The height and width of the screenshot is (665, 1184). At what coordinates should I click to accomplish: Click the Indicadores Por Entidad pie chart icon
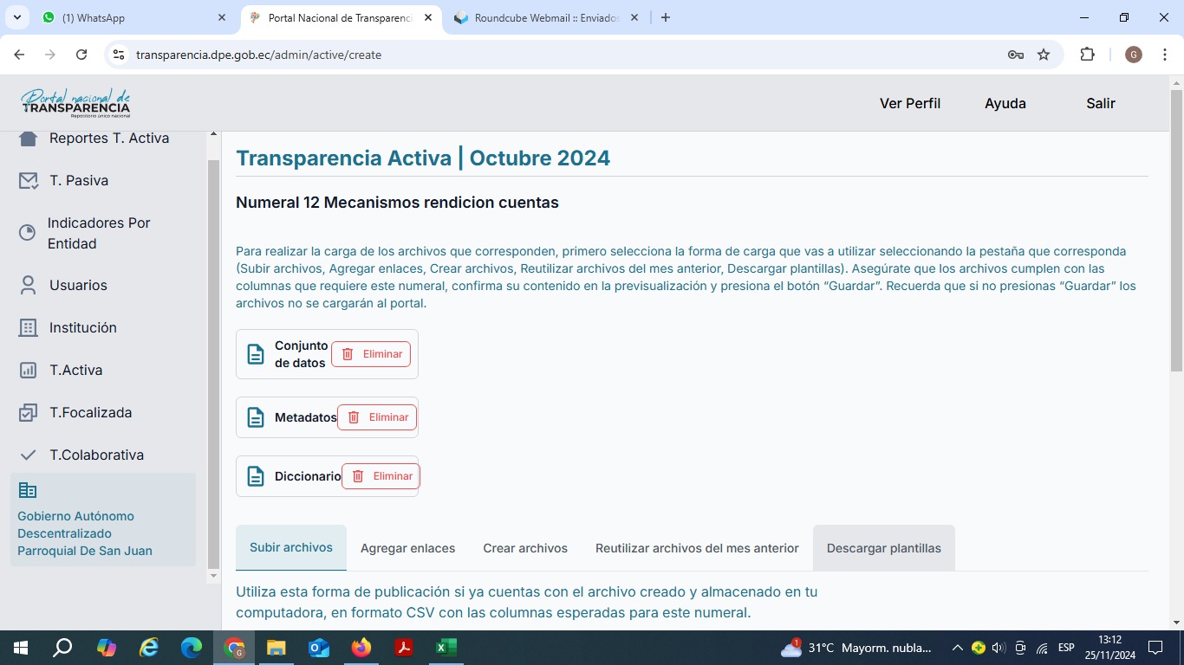coord(28,233)
